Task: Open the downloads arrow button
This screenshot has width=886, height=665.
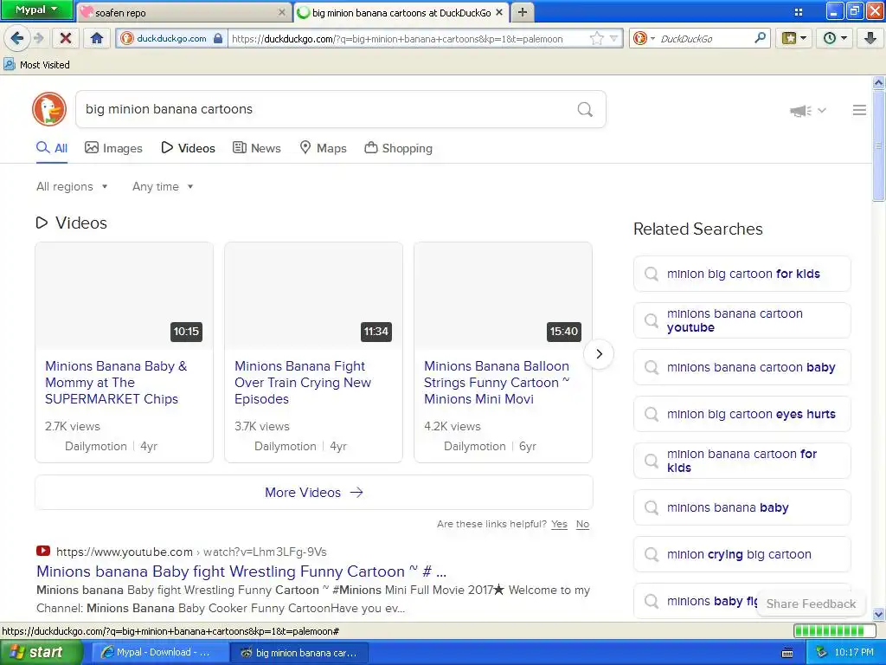Action: (870, 38)
